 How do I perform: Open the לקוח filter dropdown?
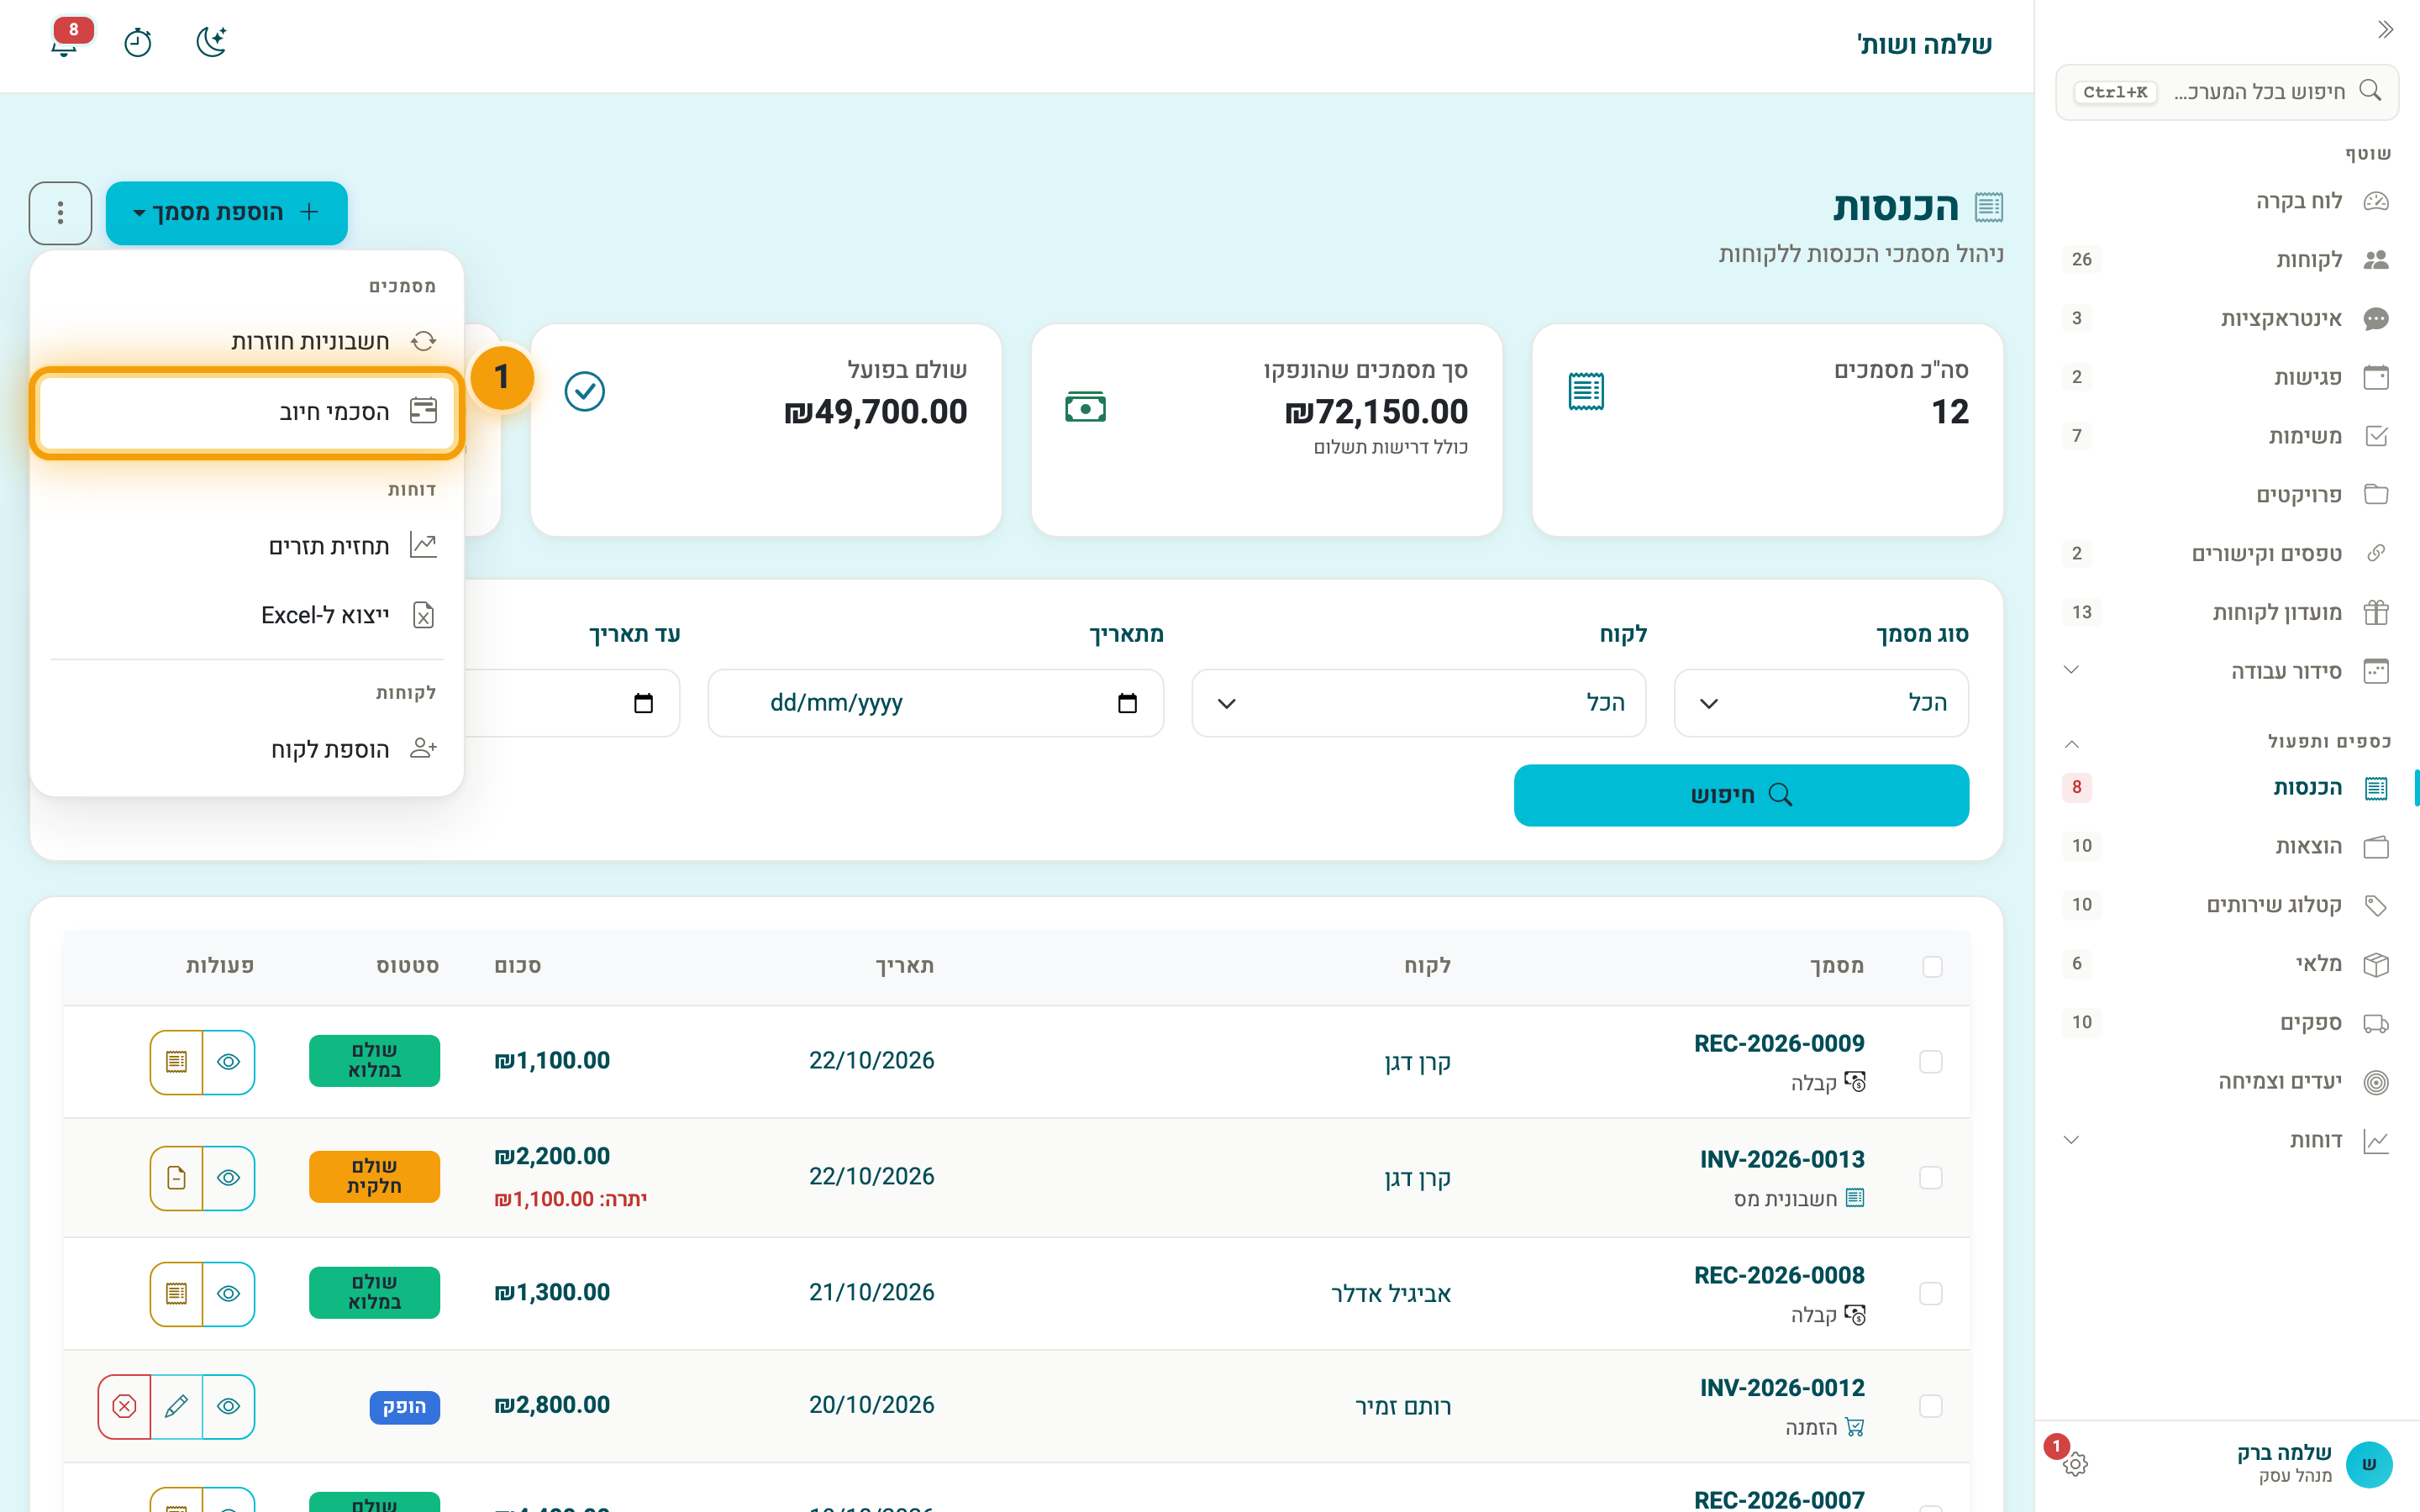(x=1418, y=703)
